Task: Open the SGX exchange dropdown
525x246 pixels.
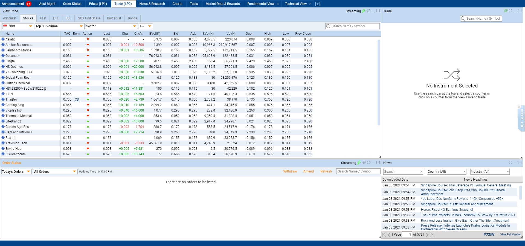Action: pyautogui.click(x=18, y=26)
